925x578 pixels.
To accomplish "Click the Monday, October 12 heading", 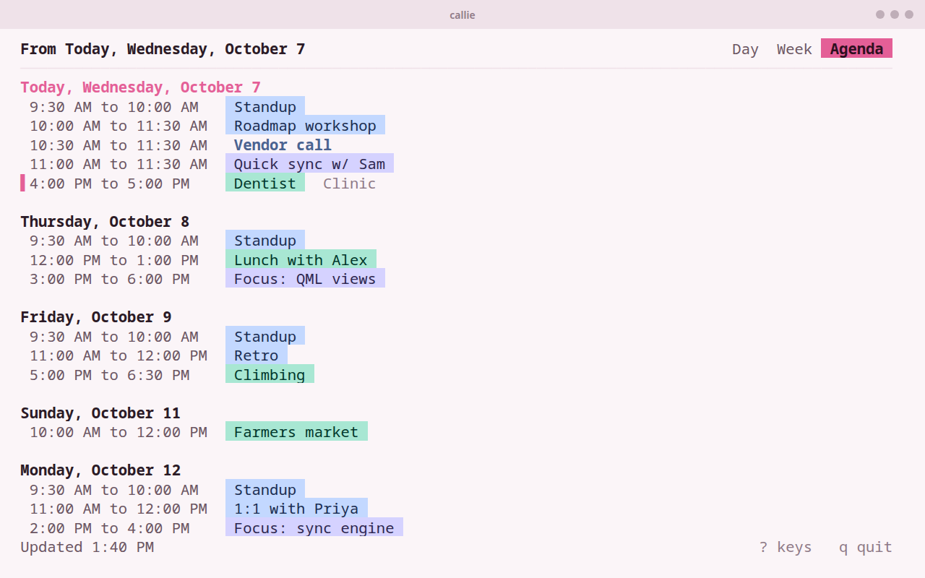I will point(100,470).
